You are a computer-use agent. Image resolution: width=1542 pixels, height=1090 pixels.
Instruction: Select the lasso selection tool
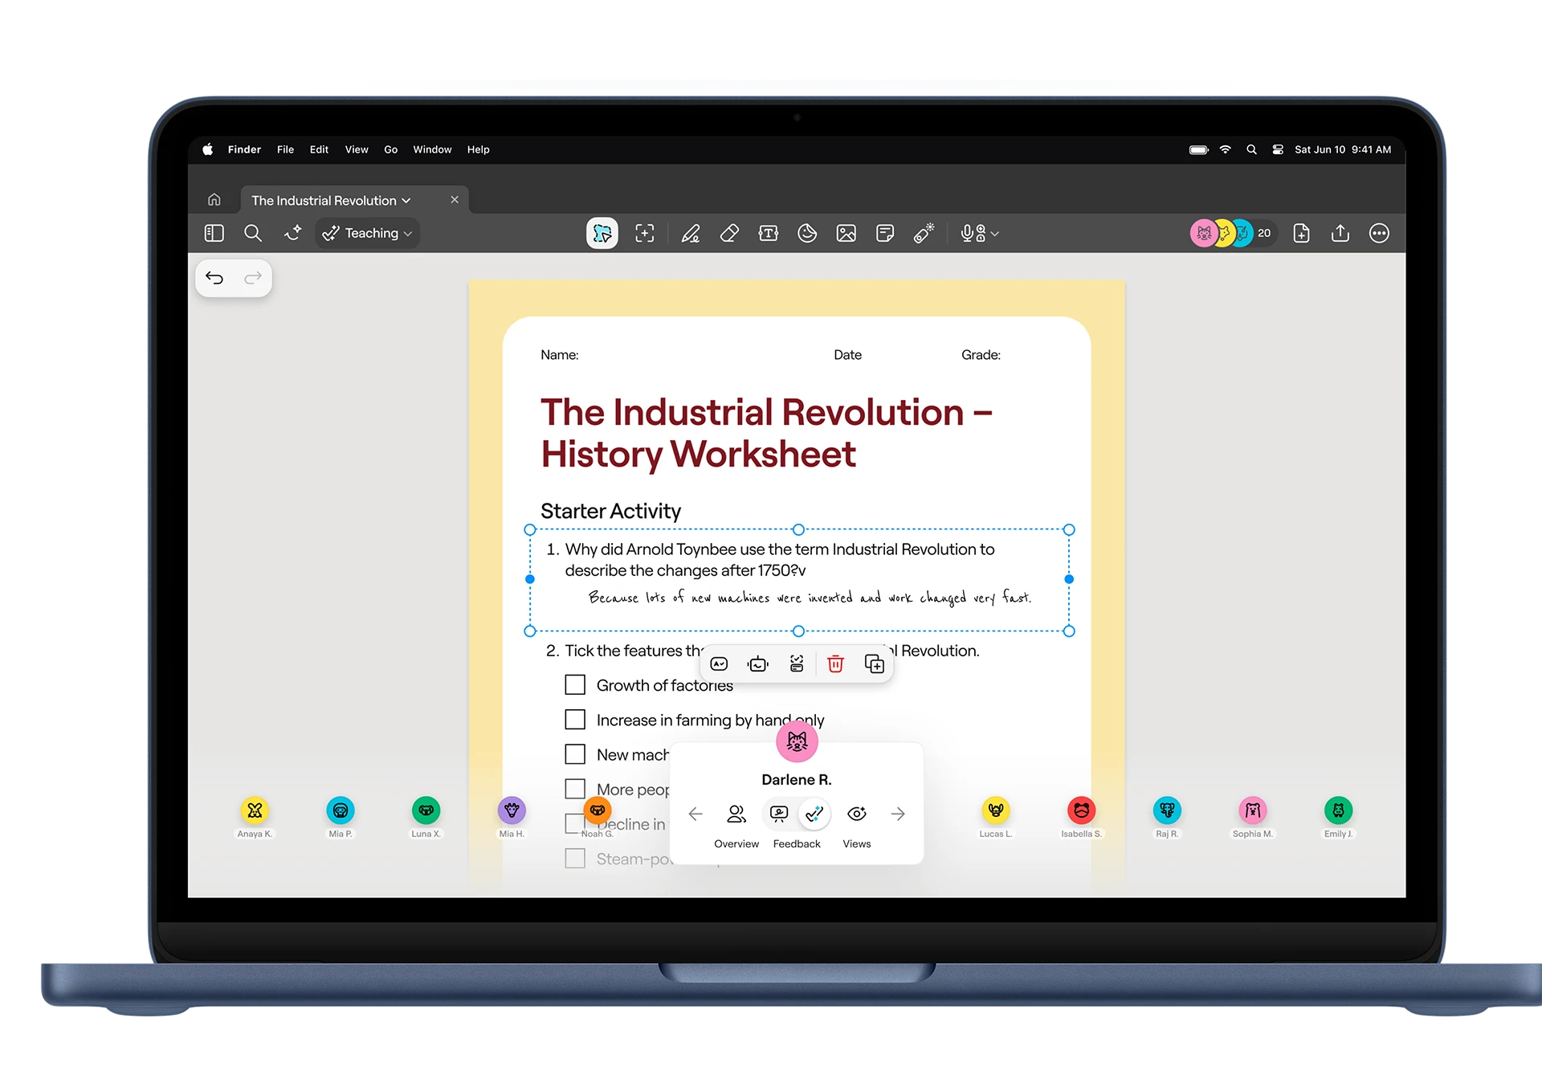[602, 233]
